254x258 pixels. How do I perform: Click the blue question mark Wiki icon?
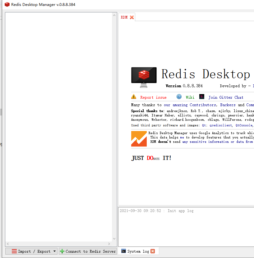(179, 97)
